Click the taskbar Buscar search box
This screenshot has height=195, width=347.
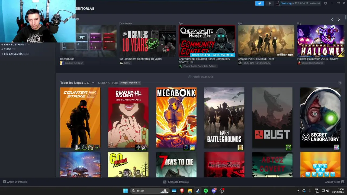[149, 191]
